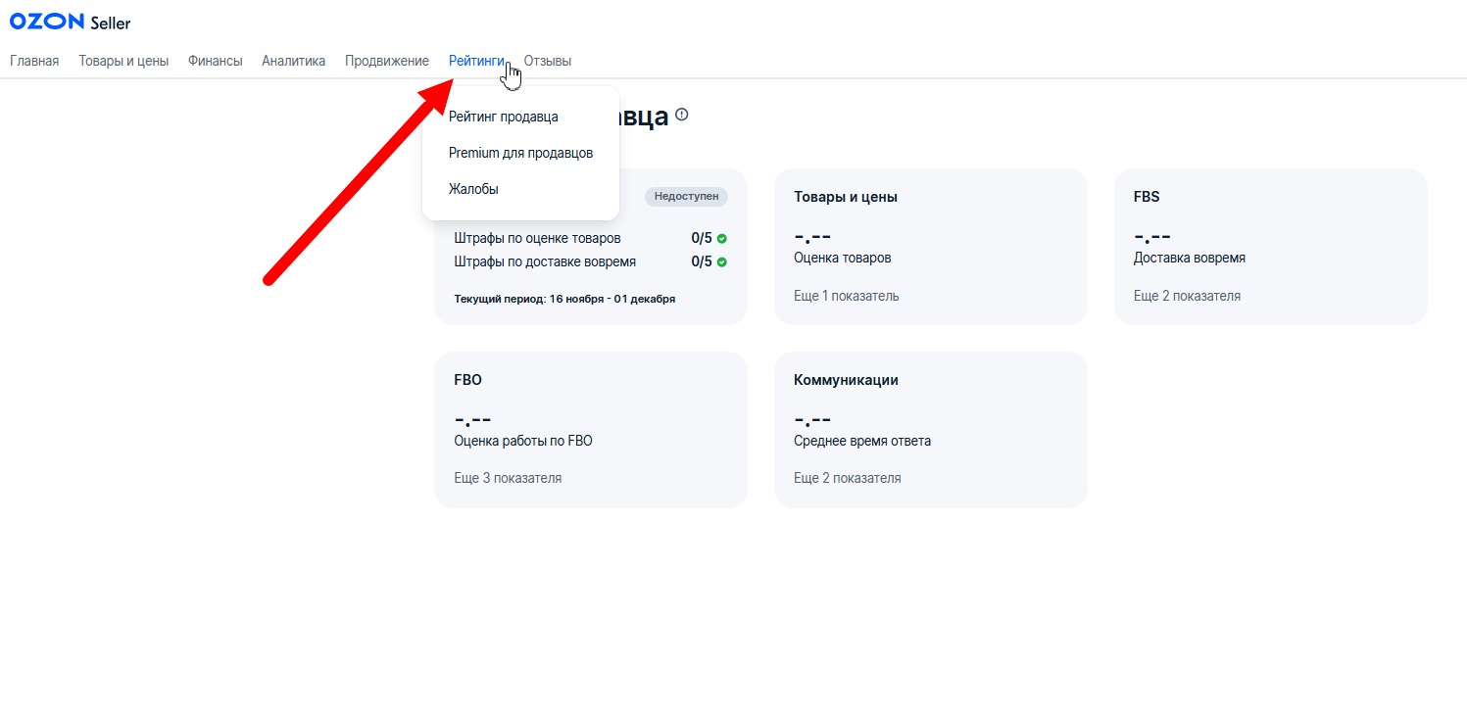Open the FBO rating card
Viewport: 1467px width, 711px height.
click(591, 429)
